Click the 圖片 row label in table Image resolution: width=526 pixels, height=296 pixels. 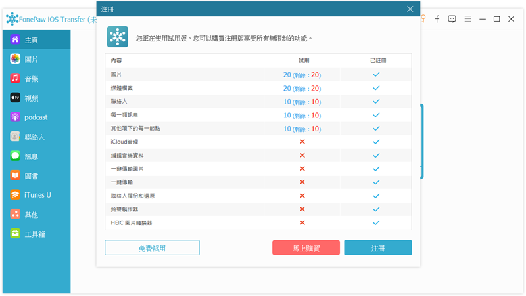coord(116,74)
